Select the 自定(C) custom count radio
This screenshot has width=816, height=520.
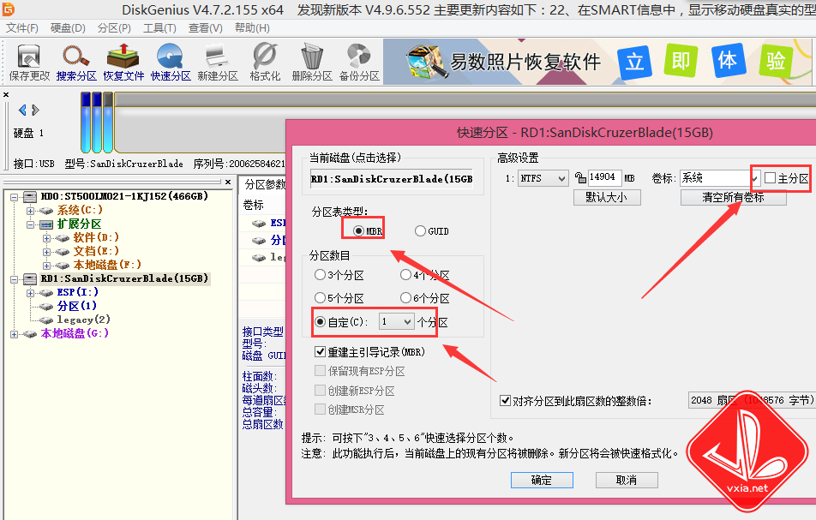[x=320, y=322]
